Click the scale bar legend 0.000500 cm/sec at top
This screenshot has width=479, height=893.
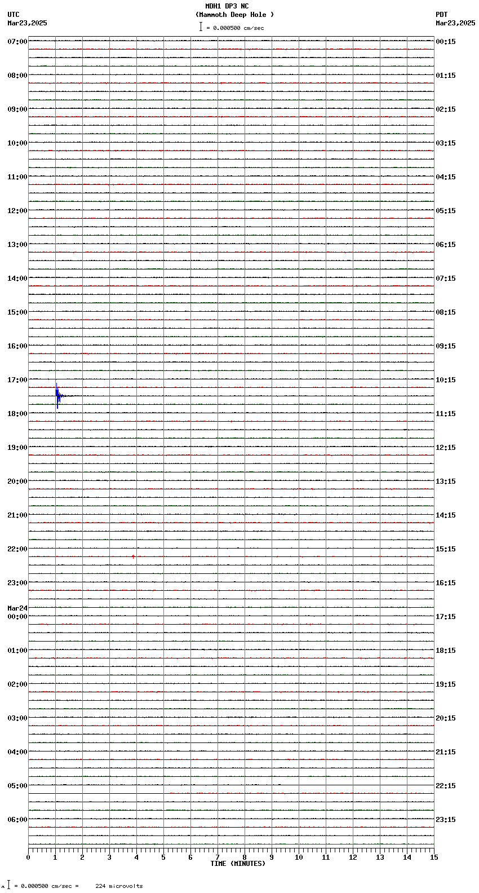coord(232,28)
